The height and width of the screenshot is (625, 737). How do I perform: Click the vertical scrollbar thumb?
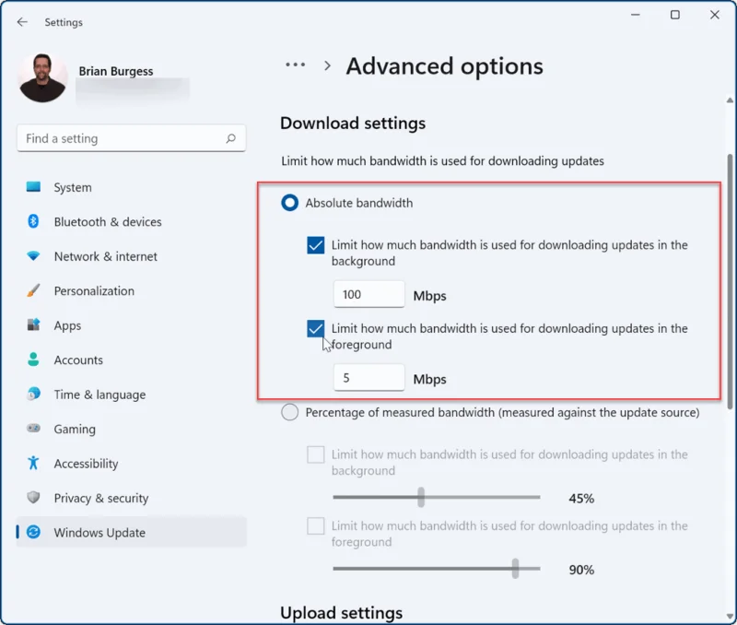click(730, 282)
